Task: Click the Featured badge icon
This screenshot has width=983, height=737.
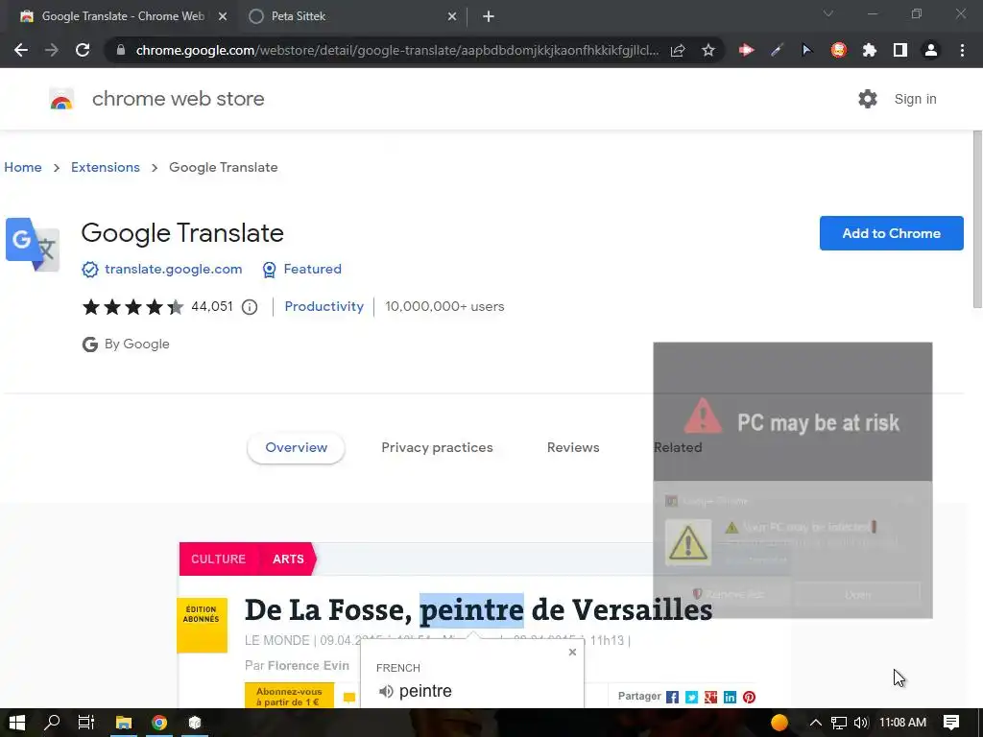Action: click(x=269, y=270)
